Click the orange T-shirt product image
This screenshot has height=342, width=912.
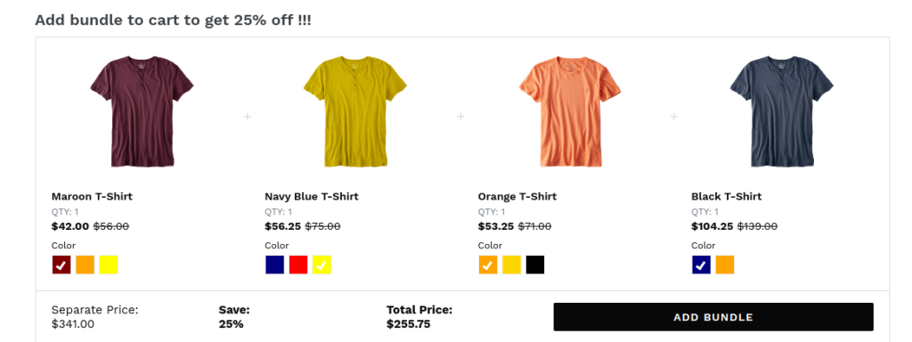point(570,111)
